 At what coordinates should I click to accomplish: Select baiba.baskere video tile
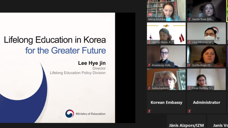pyautogui.click(x=166, y=79)
